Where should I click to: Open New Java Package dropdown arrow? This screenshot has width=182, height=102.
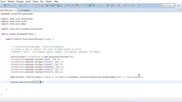tap(67, 5)
